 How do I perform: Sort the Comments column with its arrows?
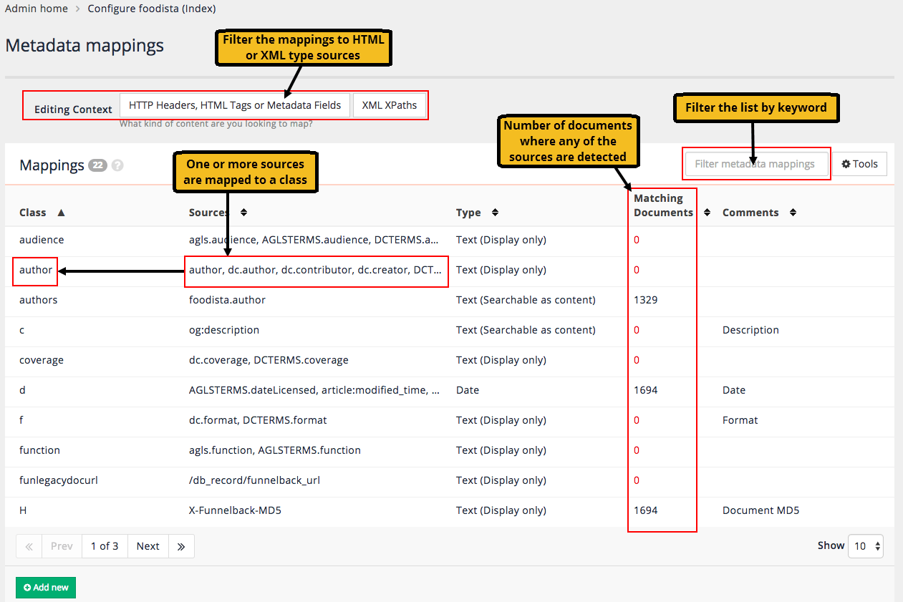pyautogui.click(x=792, y=212)
